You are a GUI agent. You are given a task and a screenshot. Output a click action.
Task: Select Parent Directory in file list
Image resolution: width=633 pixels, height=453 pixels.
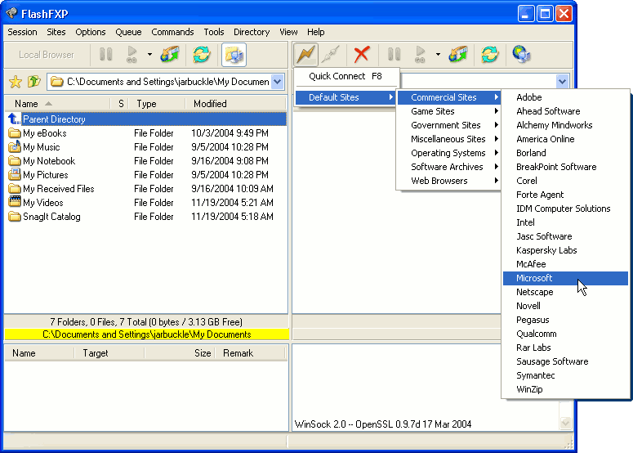[54, 119]
